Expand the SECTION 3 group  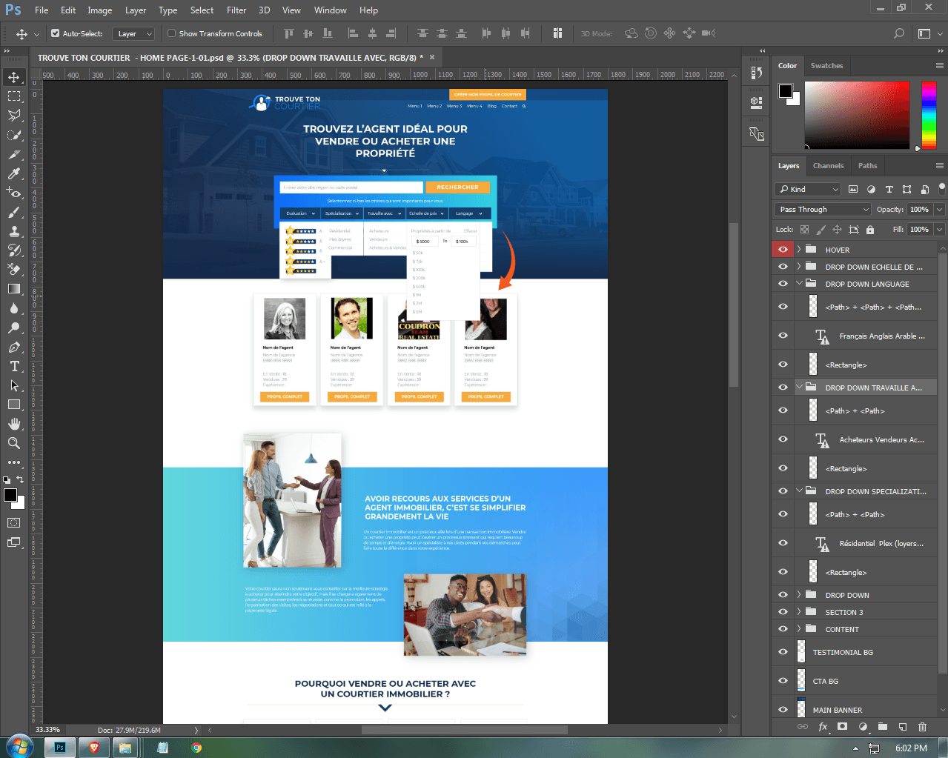[799, 612]
